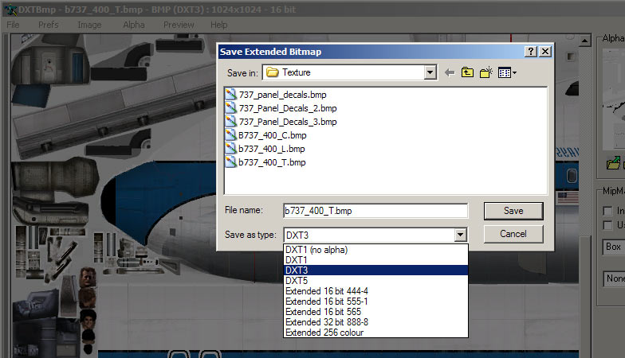Click the Box filter dropdown in MipMaps panel
The width and height of the screenshot is (625, 358).
click(614, 247)
